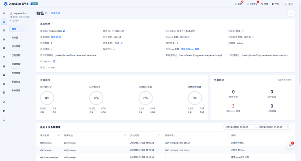301x161 pixels.
Task: Click the bell-shaped icon in the left sidebar
Action: tap(4, 66)
